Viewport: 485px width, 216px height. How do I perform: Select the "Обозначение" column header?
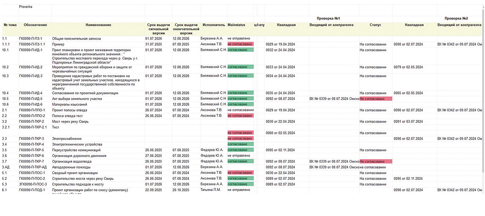[x=35, y=25]
